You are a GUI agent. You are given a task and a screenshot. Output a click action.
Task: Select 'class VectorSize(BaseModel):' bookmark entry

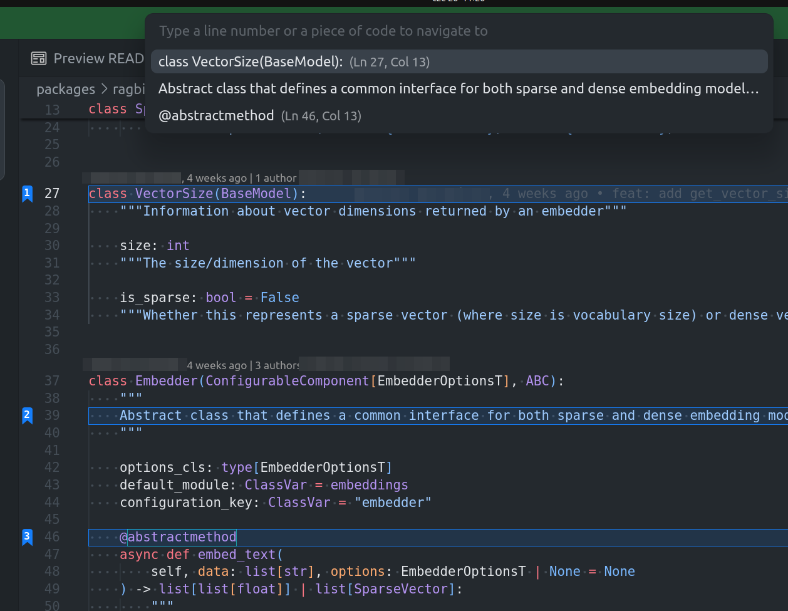pyautogui.click(x=459, y=61)
